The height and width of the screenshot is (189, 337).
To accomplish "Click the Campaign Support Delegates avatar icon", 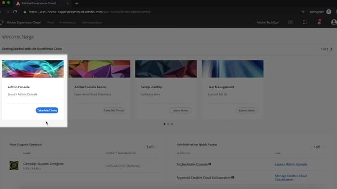I will (x=14, y=166).
